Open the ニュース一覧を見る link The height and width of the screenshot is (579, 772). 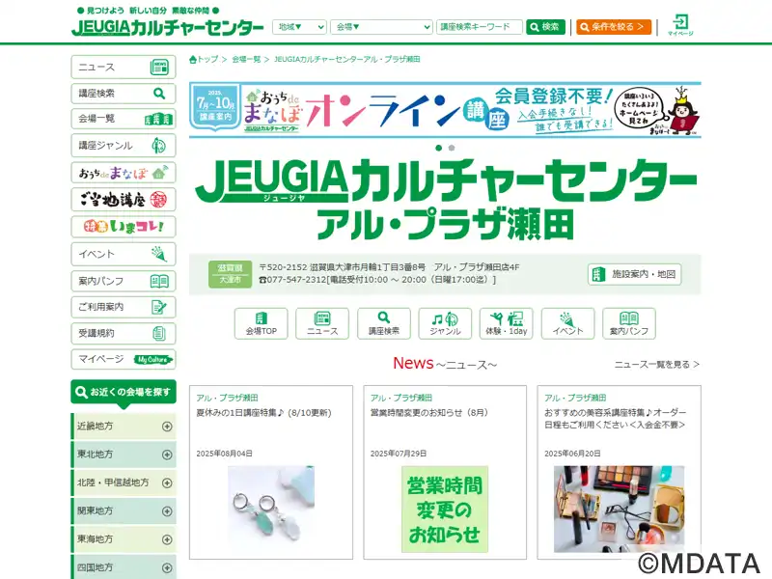[x=657, y=365]
